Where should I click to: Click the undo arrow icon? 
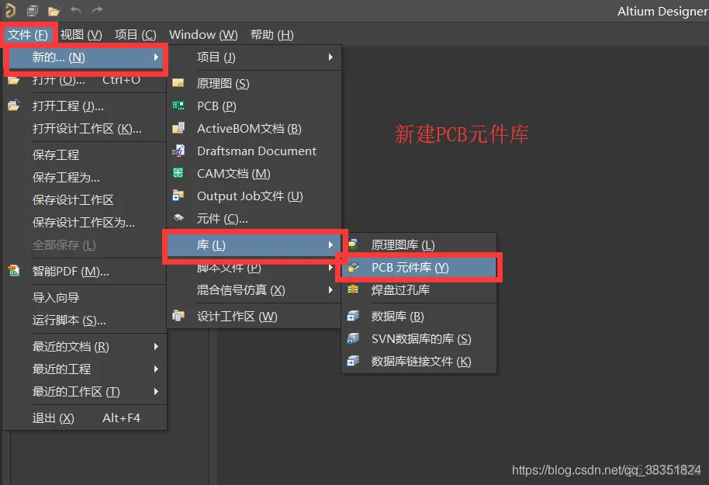[76, 10]
